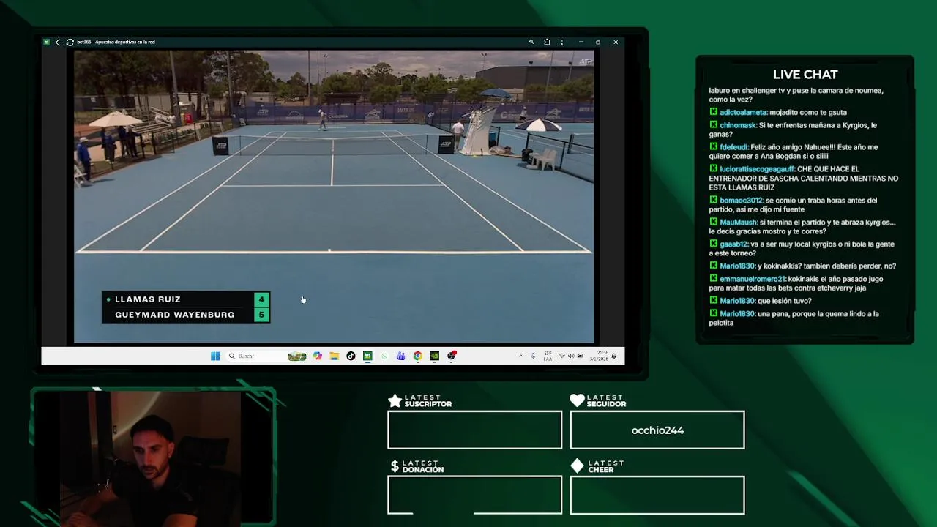Click the tennis stream video
The image size is (937, 527).
tap(334, 196)
